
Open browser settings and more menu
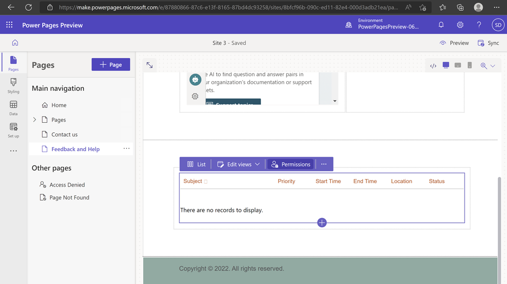pos(497,7)
